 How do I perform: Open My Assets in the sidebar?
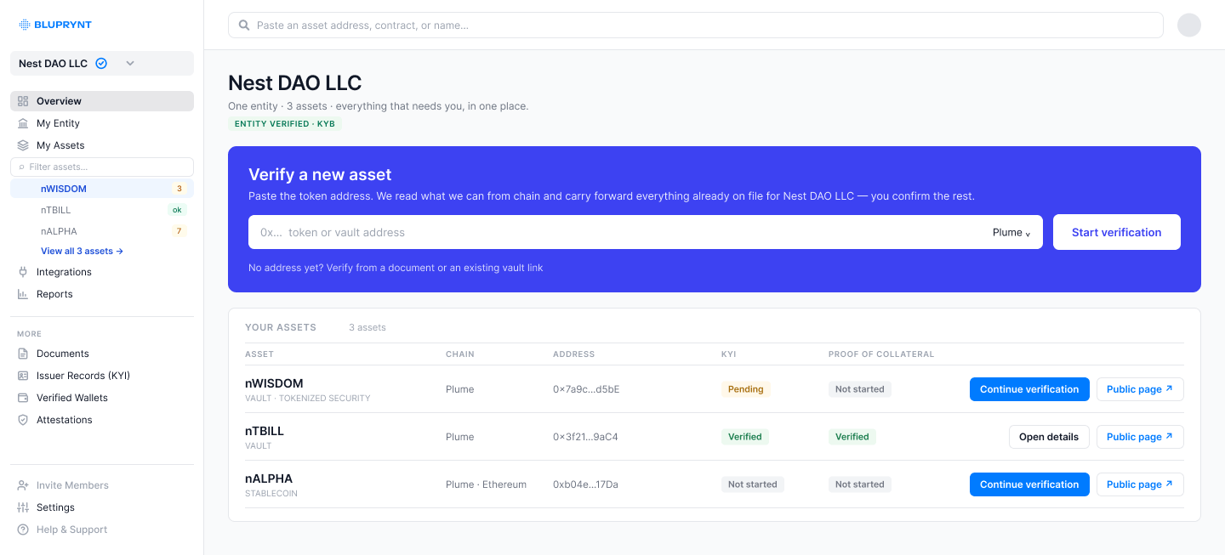point(102,145)
